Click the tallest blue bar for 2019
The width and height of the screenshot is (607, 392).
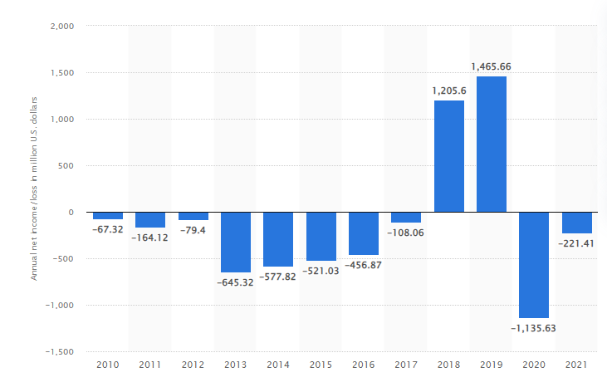pyautogui.click(x=491, y=144)
